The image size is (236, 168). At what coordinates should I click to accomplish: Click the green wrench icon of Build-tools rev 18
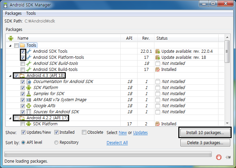[x=29, y=64]
